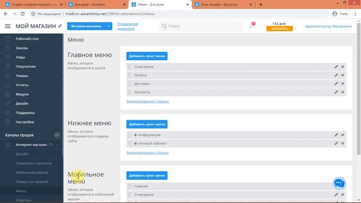
Task: Grab the drag handle of 'Оплата' row
Action: pos(130,75)
